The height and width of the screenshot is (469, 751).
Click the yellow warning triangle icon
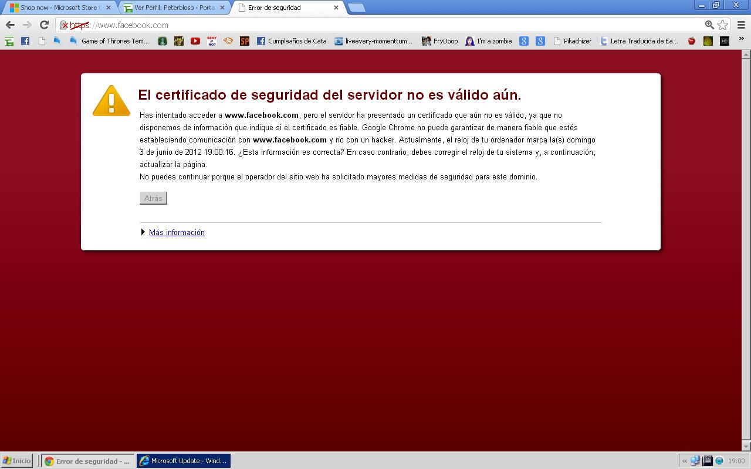click(111, 100)
